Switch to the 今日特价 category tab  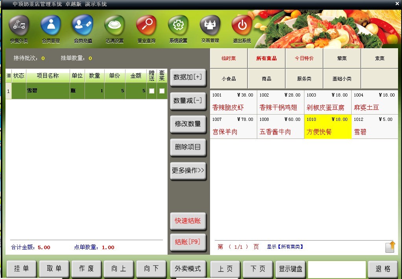[x=304, y=58]
